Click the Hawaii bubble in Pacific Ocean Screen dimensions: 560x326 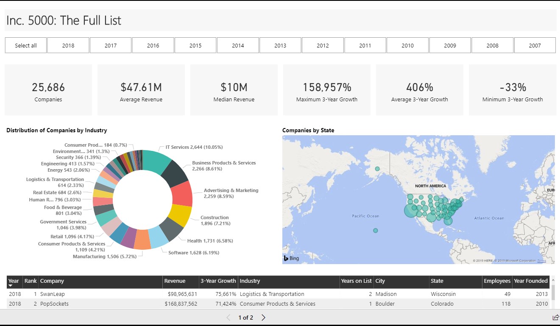pos(375,231)
